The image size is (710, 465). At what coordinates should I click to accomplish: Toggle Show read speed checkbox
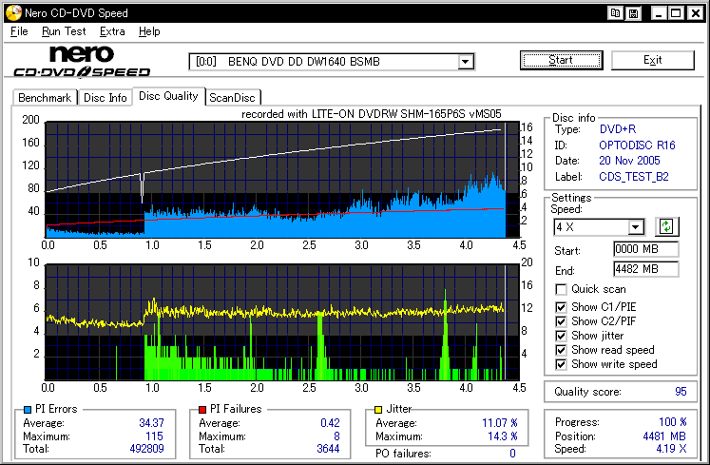(x=561, y=350)
